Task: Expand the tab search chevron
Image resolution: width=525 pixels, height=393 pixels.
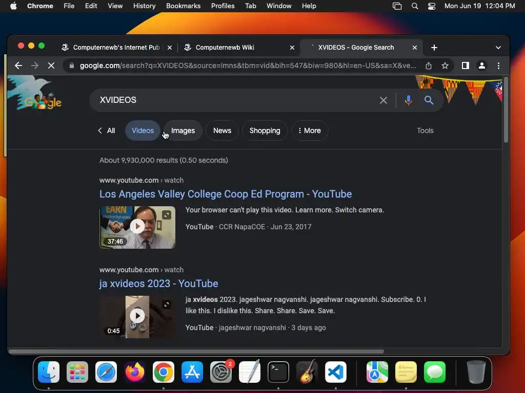Action: (498, 48)
